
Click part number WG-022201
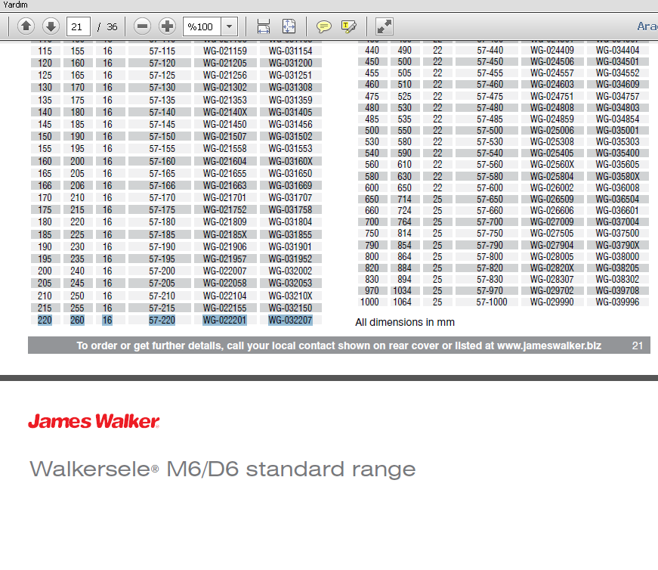[224, 320]
